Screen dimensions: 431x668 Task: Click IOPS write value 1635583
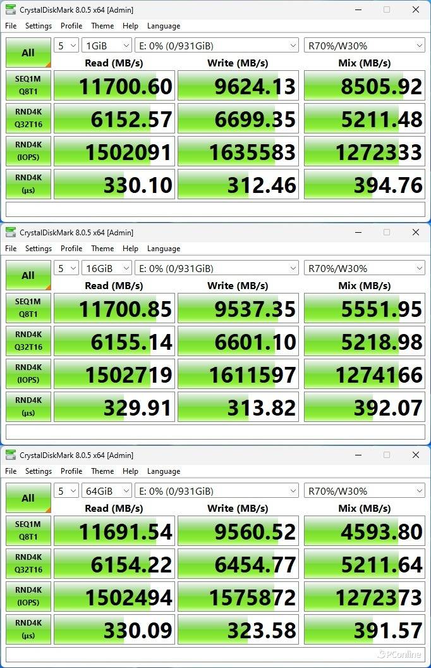[x=238, y=151]
